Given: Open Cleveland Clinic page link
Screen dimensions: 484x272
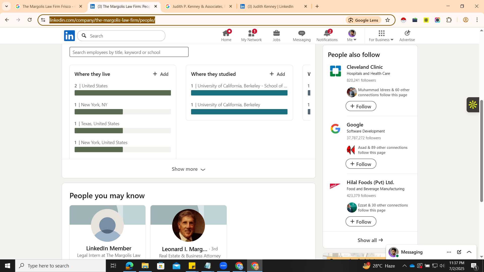Looking at the screenshot, I should (365, 67).
